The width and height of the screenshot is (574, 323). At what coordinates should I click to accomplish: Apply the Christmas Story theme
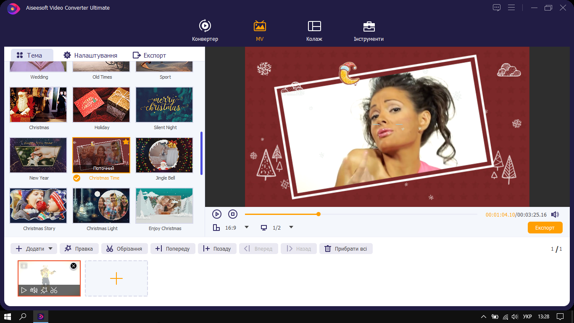(38, 206)
